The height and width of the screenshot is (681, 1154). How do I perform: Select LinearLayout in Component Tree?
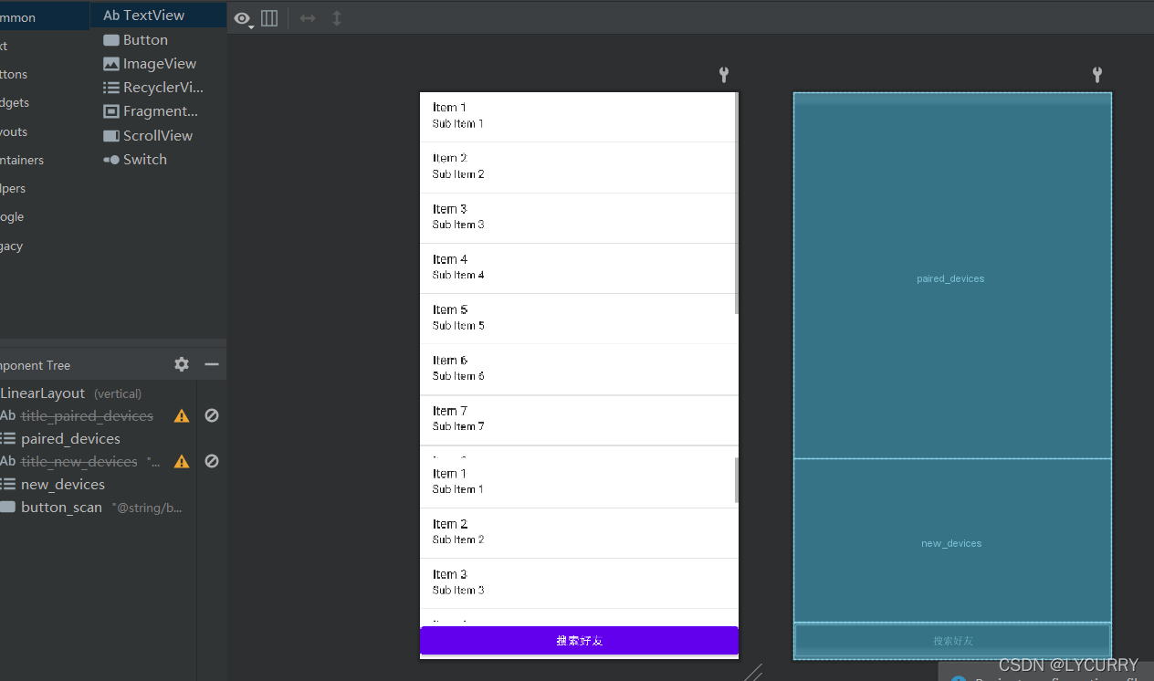click(42, 393)
